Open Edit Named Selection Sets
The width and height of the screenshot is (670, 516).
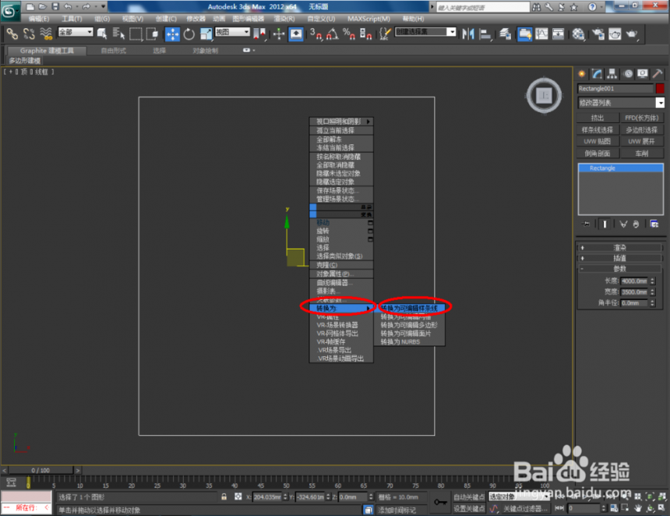click(385, 34)
